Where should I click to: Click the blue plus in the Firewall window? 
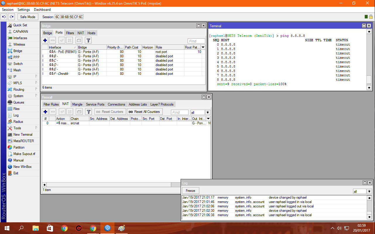click(x=45, y=112)
